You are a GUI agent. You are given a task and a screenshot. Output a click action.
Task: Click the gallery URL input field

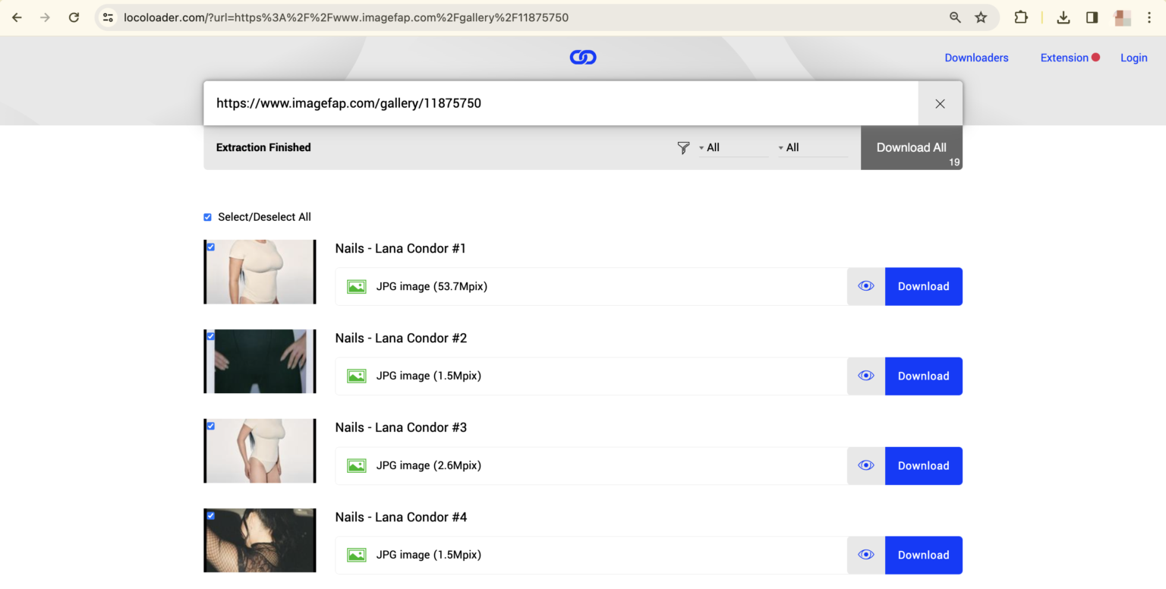560,103
